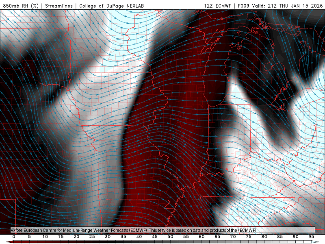Click the '70' value on the RH scale
This screenshot has width=325, height=244.
(233, 237)
